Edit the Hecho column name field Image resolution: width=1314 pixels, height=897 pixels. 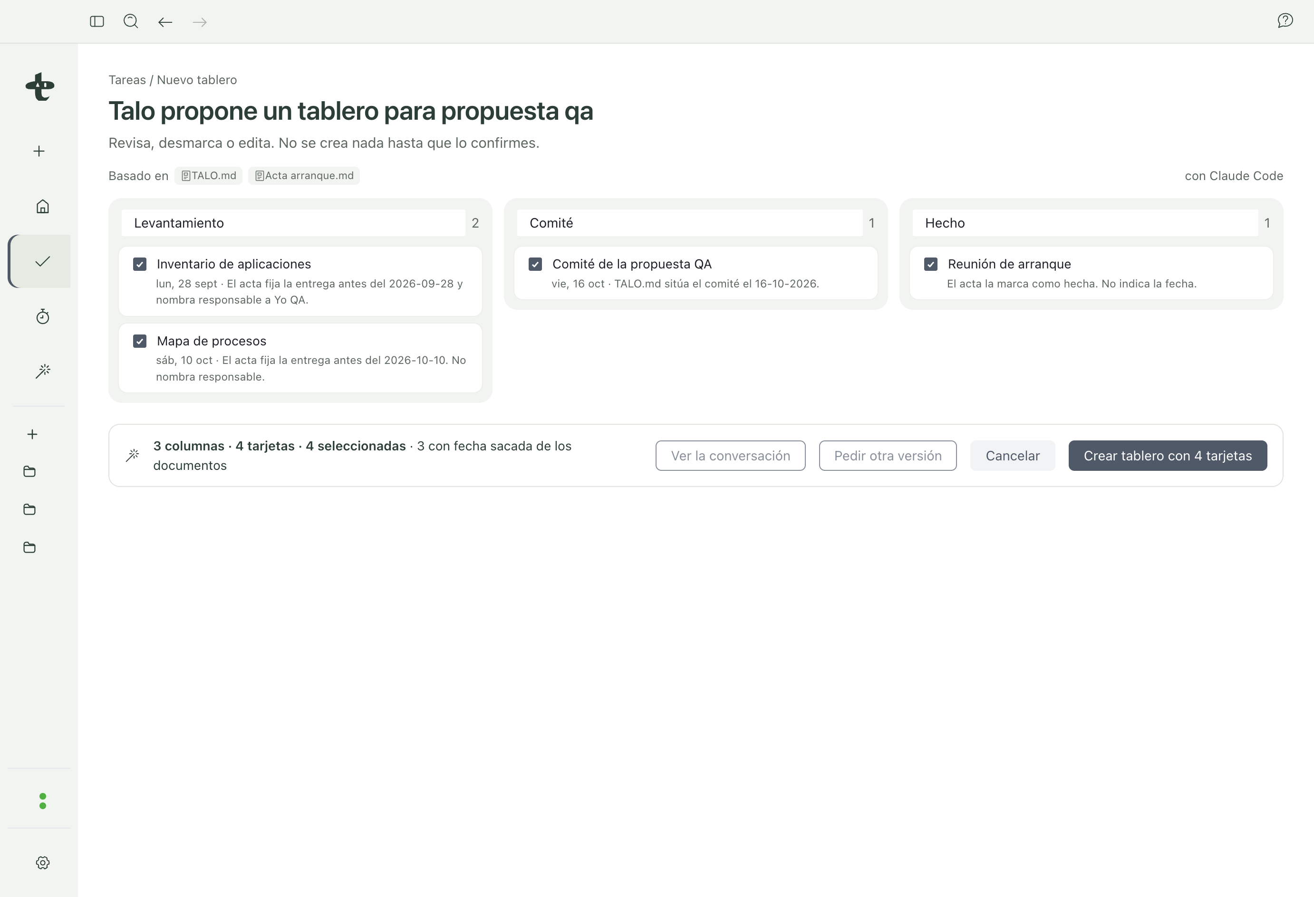pos(1085,223)
